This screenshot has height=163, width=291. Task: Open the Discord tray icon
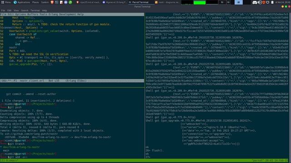tap(255, 2)
